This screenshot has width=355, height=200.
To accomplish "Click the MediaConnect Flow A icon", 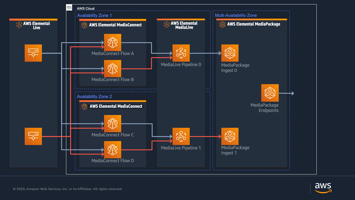I will click(113, 42).
